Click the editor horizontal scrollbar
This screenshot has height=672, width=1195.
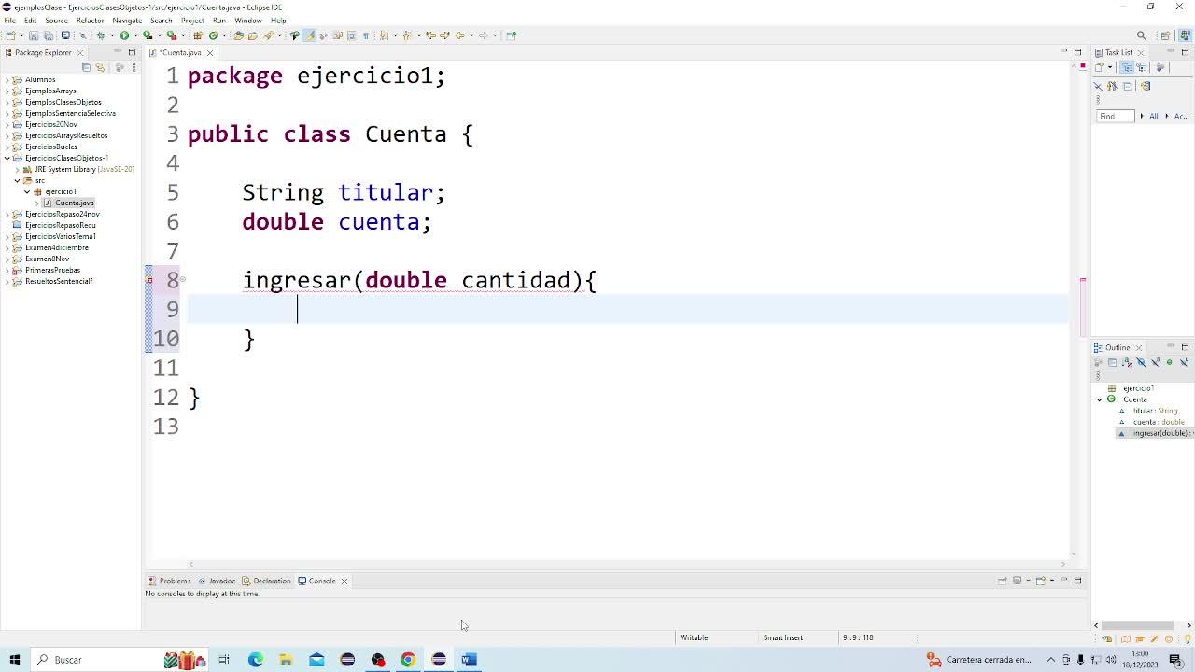(x=627, y=564)
